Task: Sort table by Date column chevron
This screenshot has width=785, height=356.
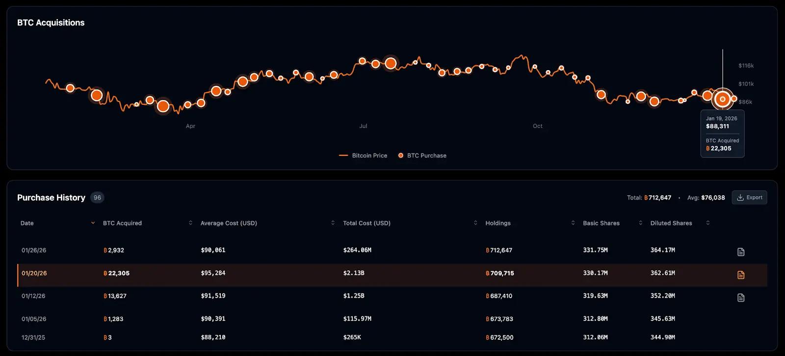Action: tap(93, 223)
